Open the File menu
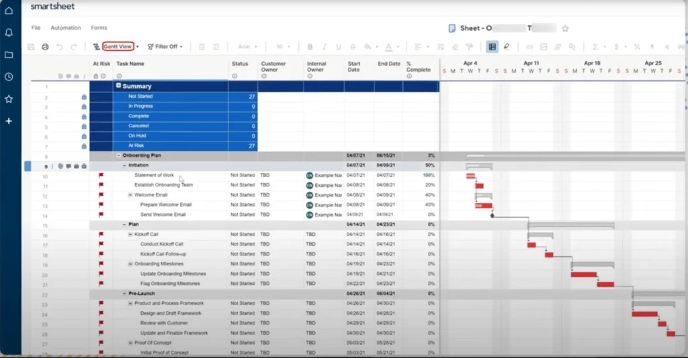Screen dimensions: 688x358 tap(36, 28)
